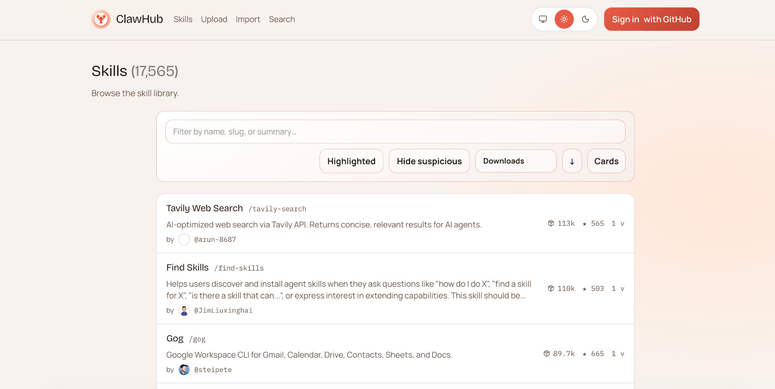The image size is (775, 389).
Task: Click the blank avatar of @arun-8687
Action: (184, 240)
